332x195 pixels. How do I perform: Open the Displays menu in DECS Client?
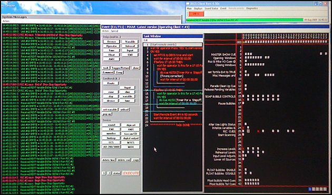click(x=198, y=8)
